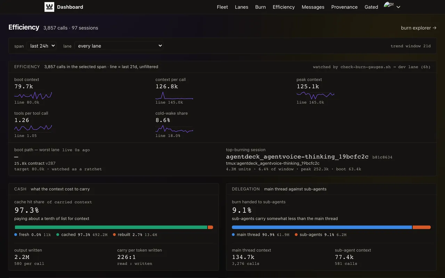Click the blue main thread bar segment
445x278 pixels.
pos(322,227)
